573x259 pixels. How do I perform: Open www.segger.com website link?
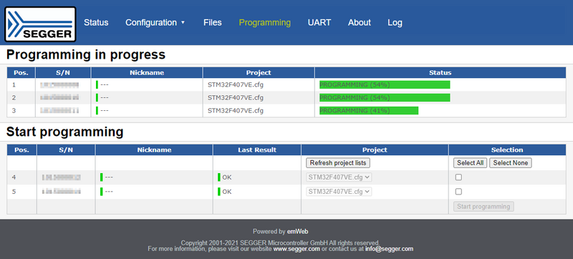point(297,249)
